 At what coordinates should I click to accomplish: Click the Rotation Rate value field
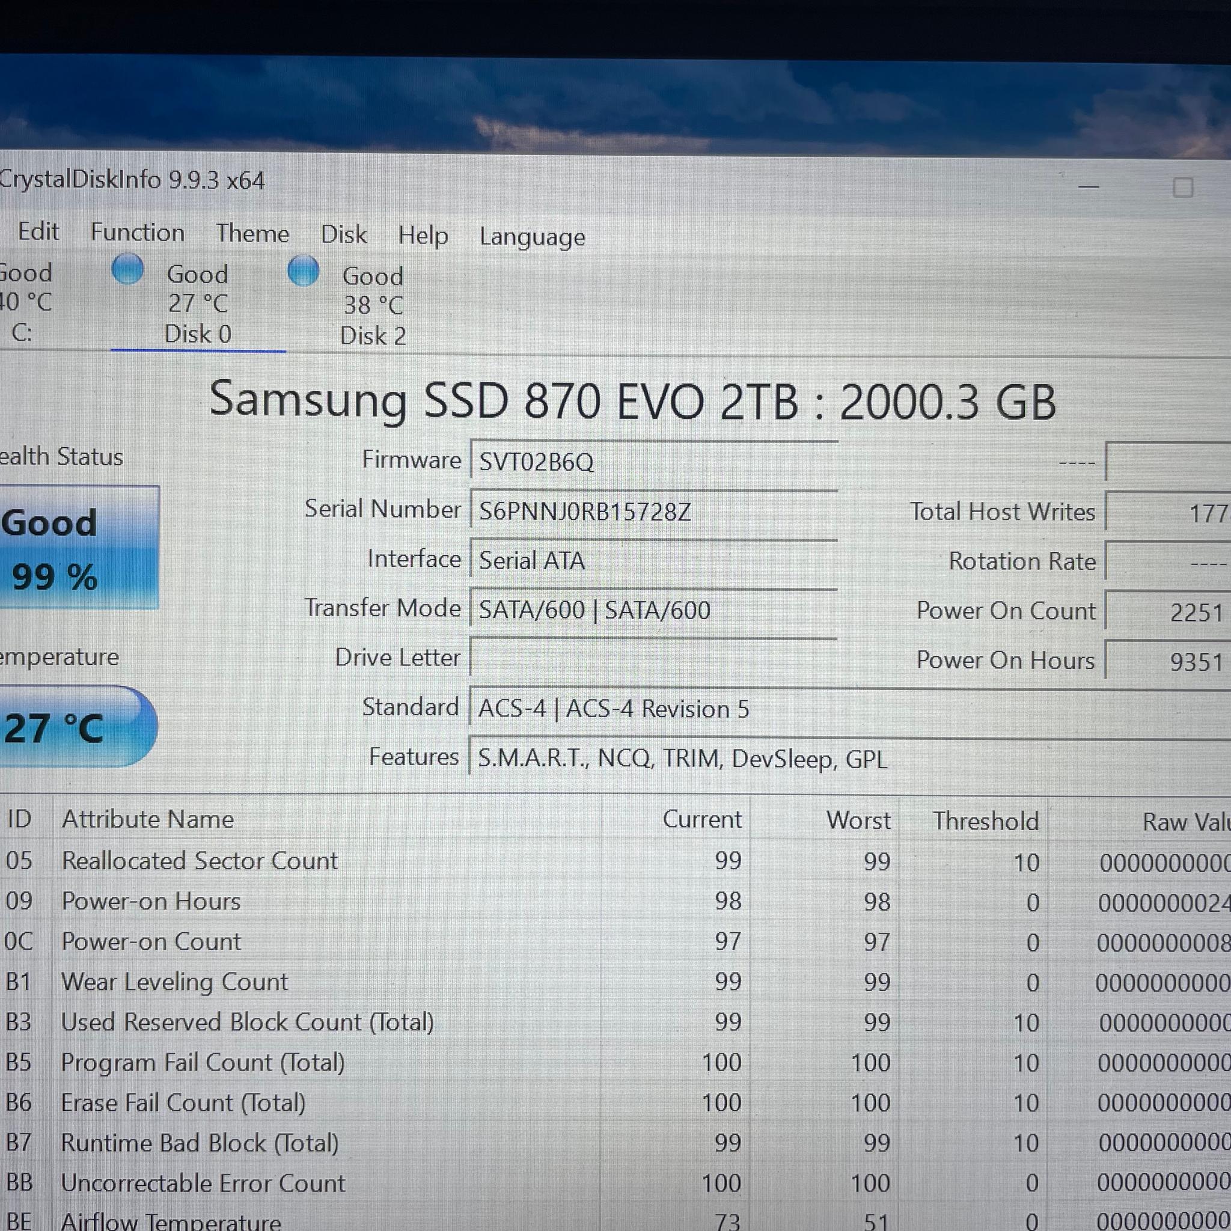(1168, 562)
